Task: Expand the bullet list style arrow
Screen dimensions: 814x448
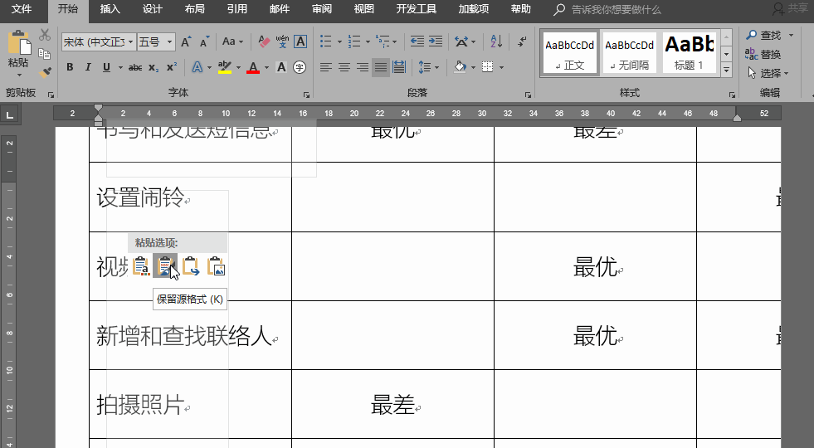Action: (339, 42)
